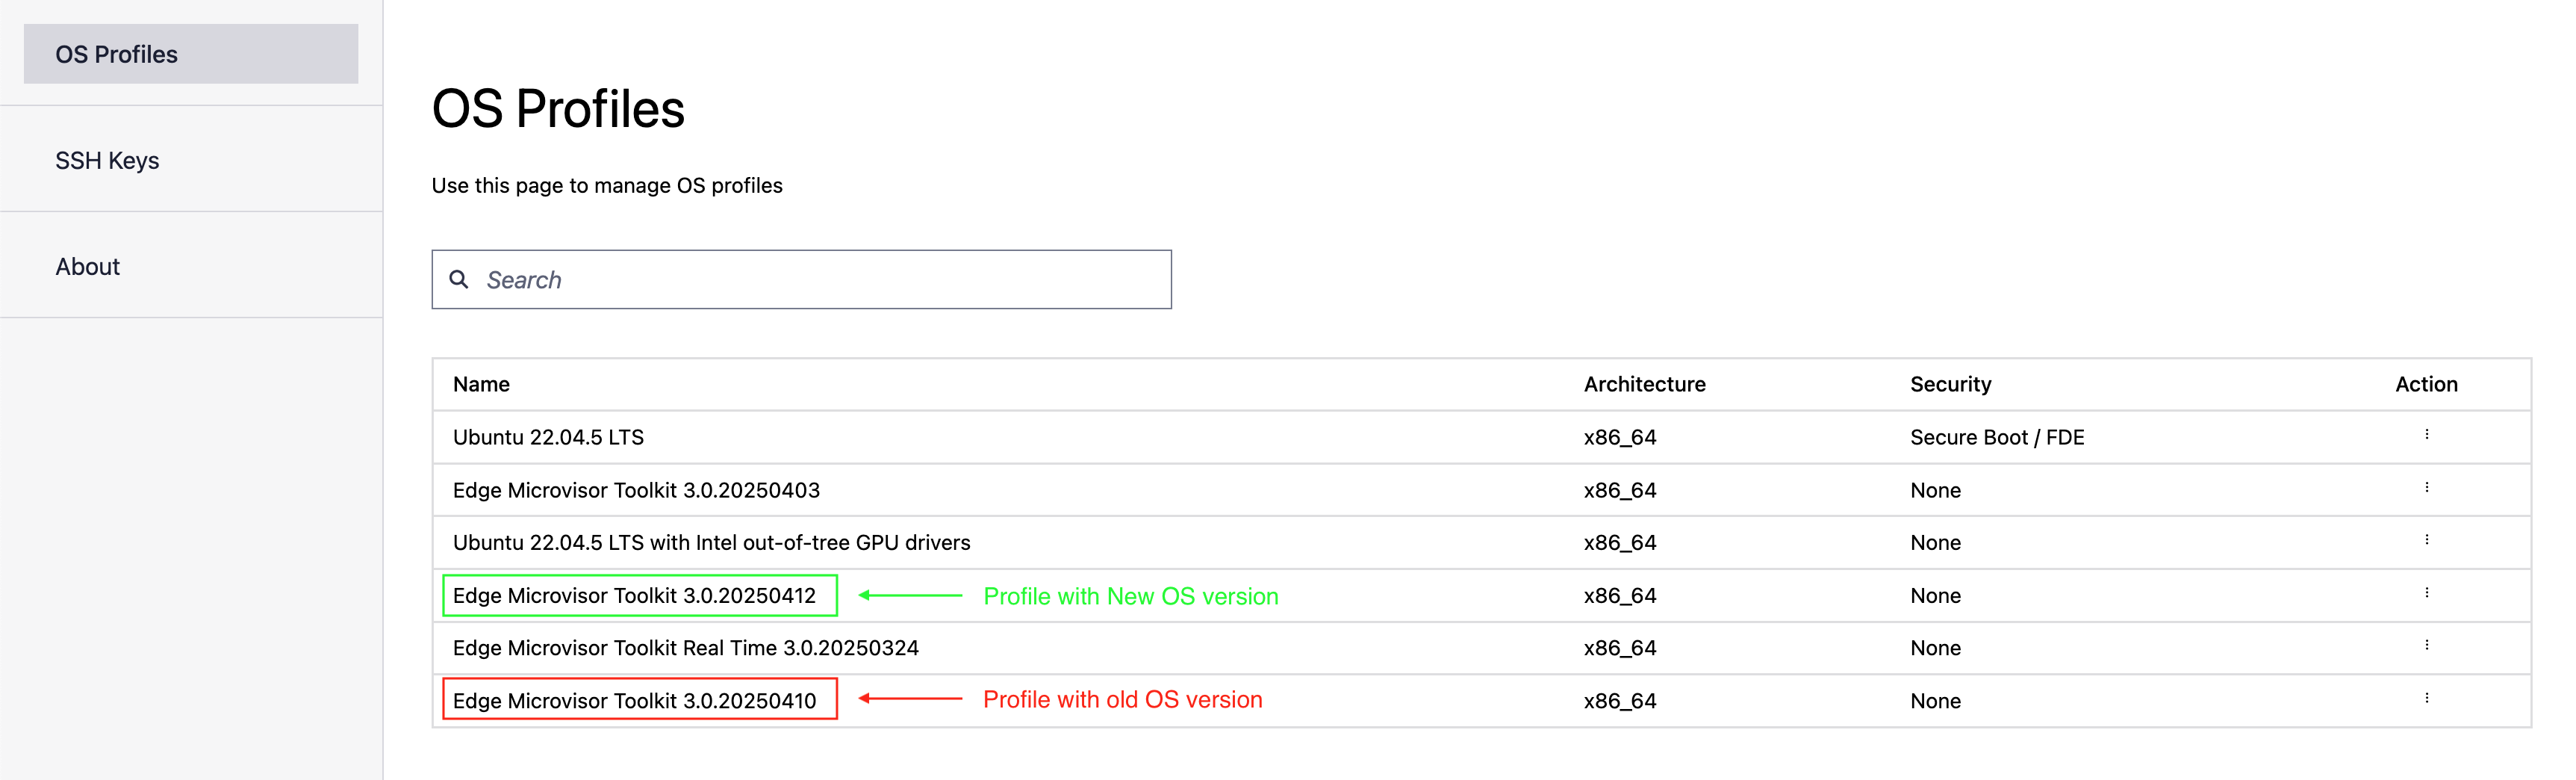Viewport: 2576px width, 780px height.
Task: Sort the table by the Architecture column
Action: click(1645, 384)
